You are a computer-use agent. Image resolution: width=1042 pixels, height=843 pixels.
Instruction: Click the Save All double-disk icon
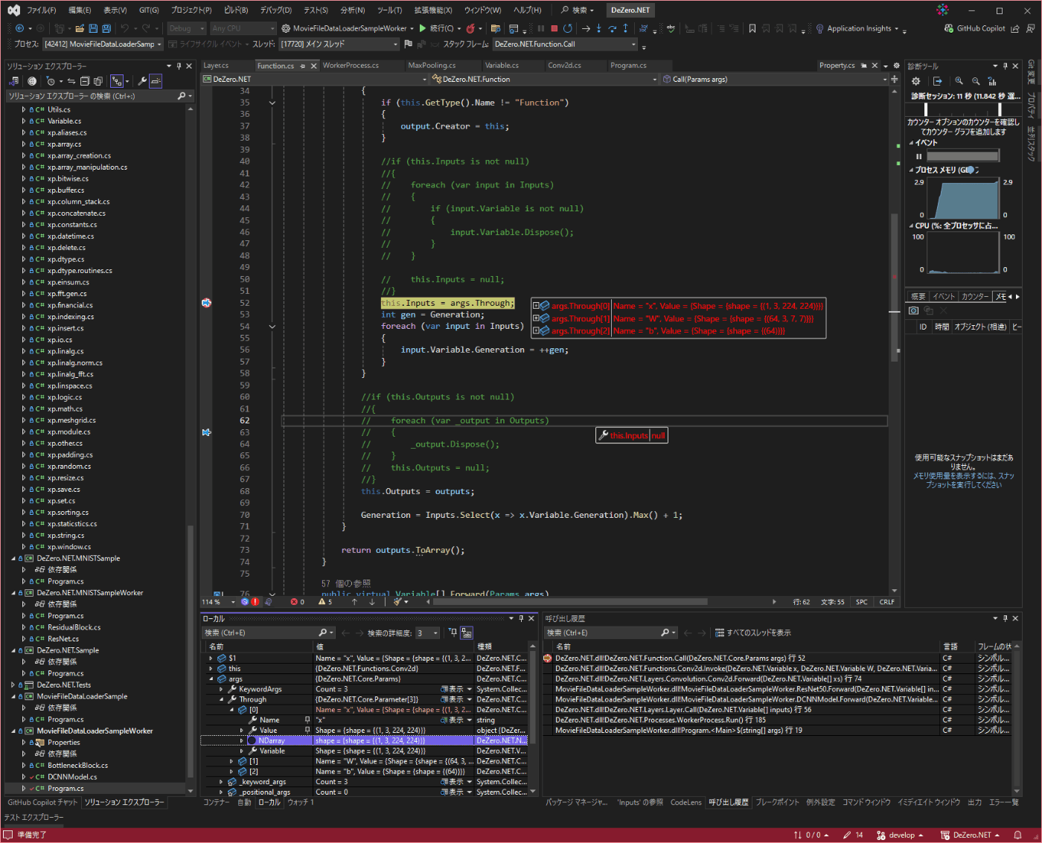click(x=106, y=28)
